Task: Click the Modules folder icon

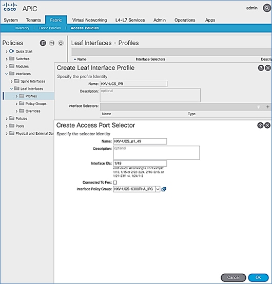Action: 12,66
